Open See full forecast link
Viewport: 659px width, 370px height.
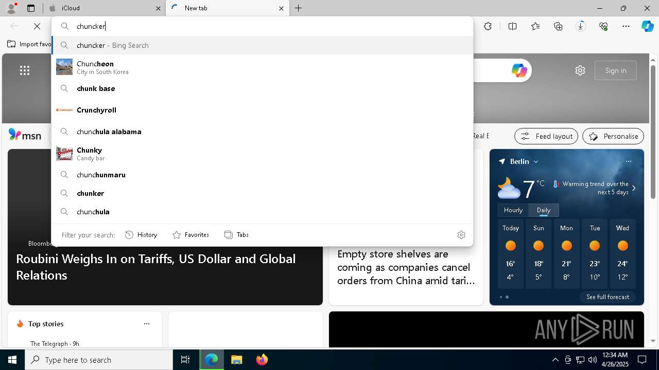point(608,297)
